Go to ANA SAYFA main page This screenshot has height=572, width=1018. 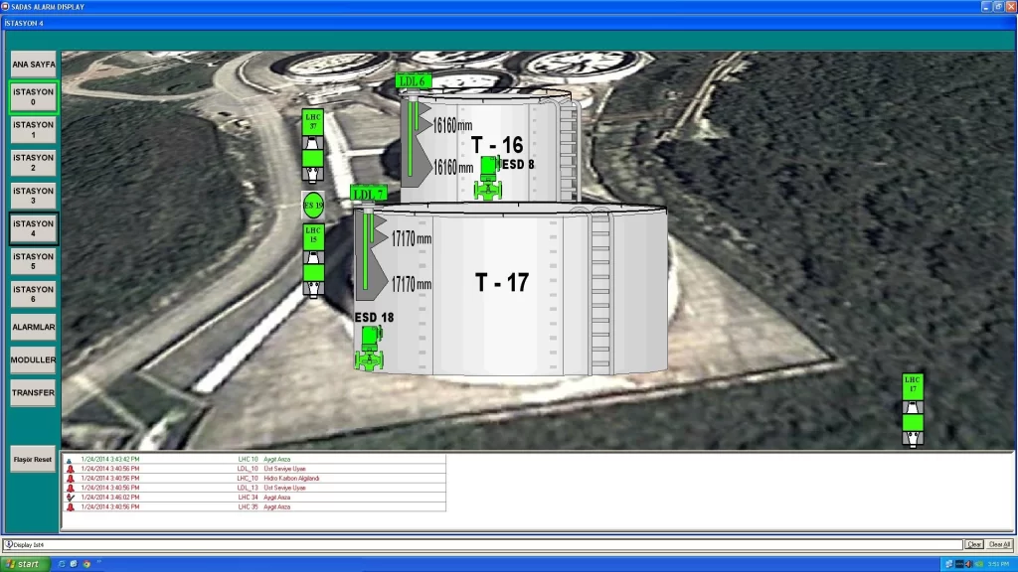(34, 65)
